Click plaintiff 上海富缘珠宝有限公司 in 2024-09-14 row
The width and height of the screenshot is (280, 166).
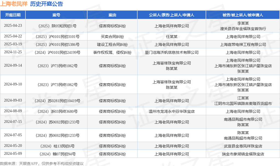click(x=172, y=63)
